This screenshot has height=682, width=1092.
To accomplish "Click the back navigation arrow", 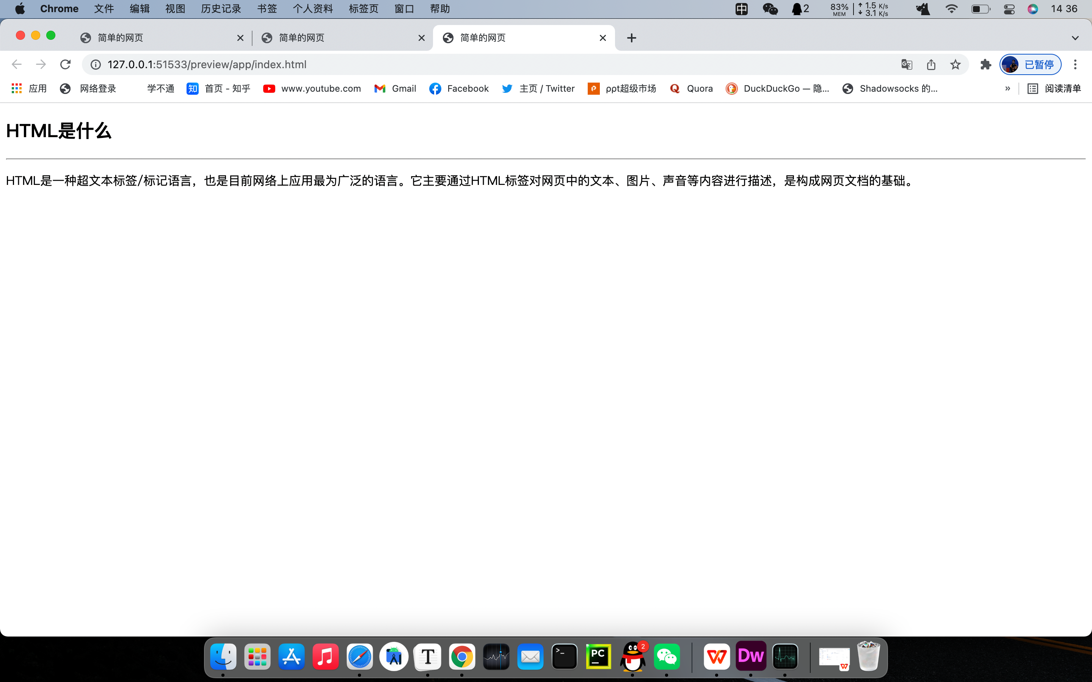I will pyautogui.click(x=16, y=64).
